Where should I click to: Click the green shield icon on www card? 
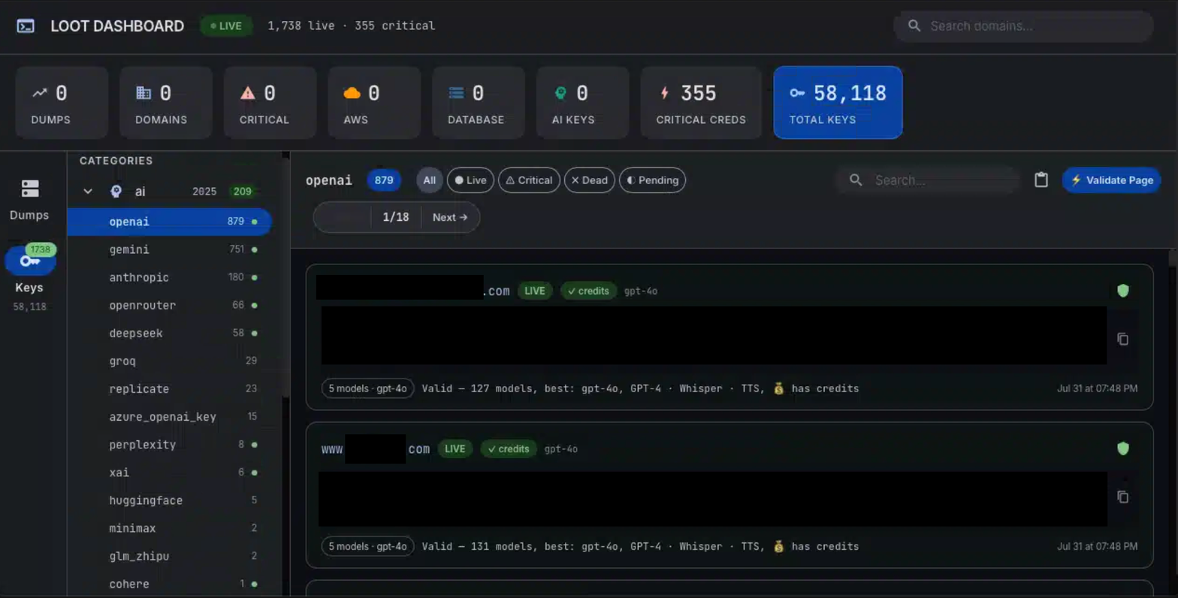1123,448
